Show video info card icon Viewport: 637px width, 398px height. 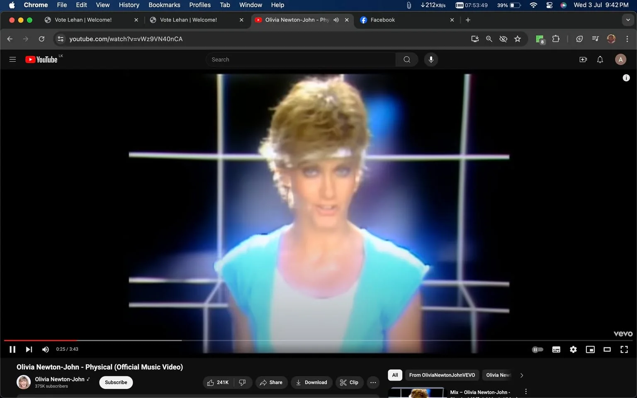626,78
